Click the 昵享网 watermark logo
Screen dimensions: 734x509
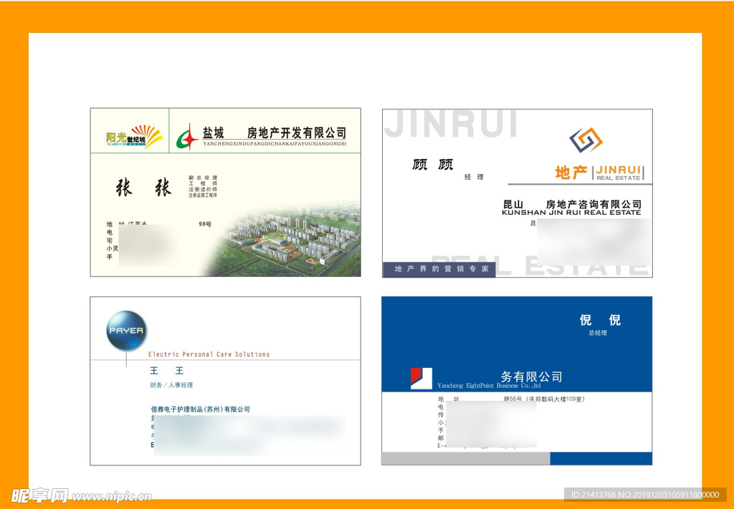[39, 495]
